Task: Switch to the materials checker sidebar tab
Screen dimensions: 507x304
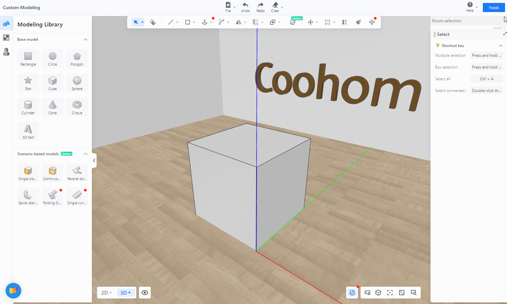Action: tap(6, 38)
